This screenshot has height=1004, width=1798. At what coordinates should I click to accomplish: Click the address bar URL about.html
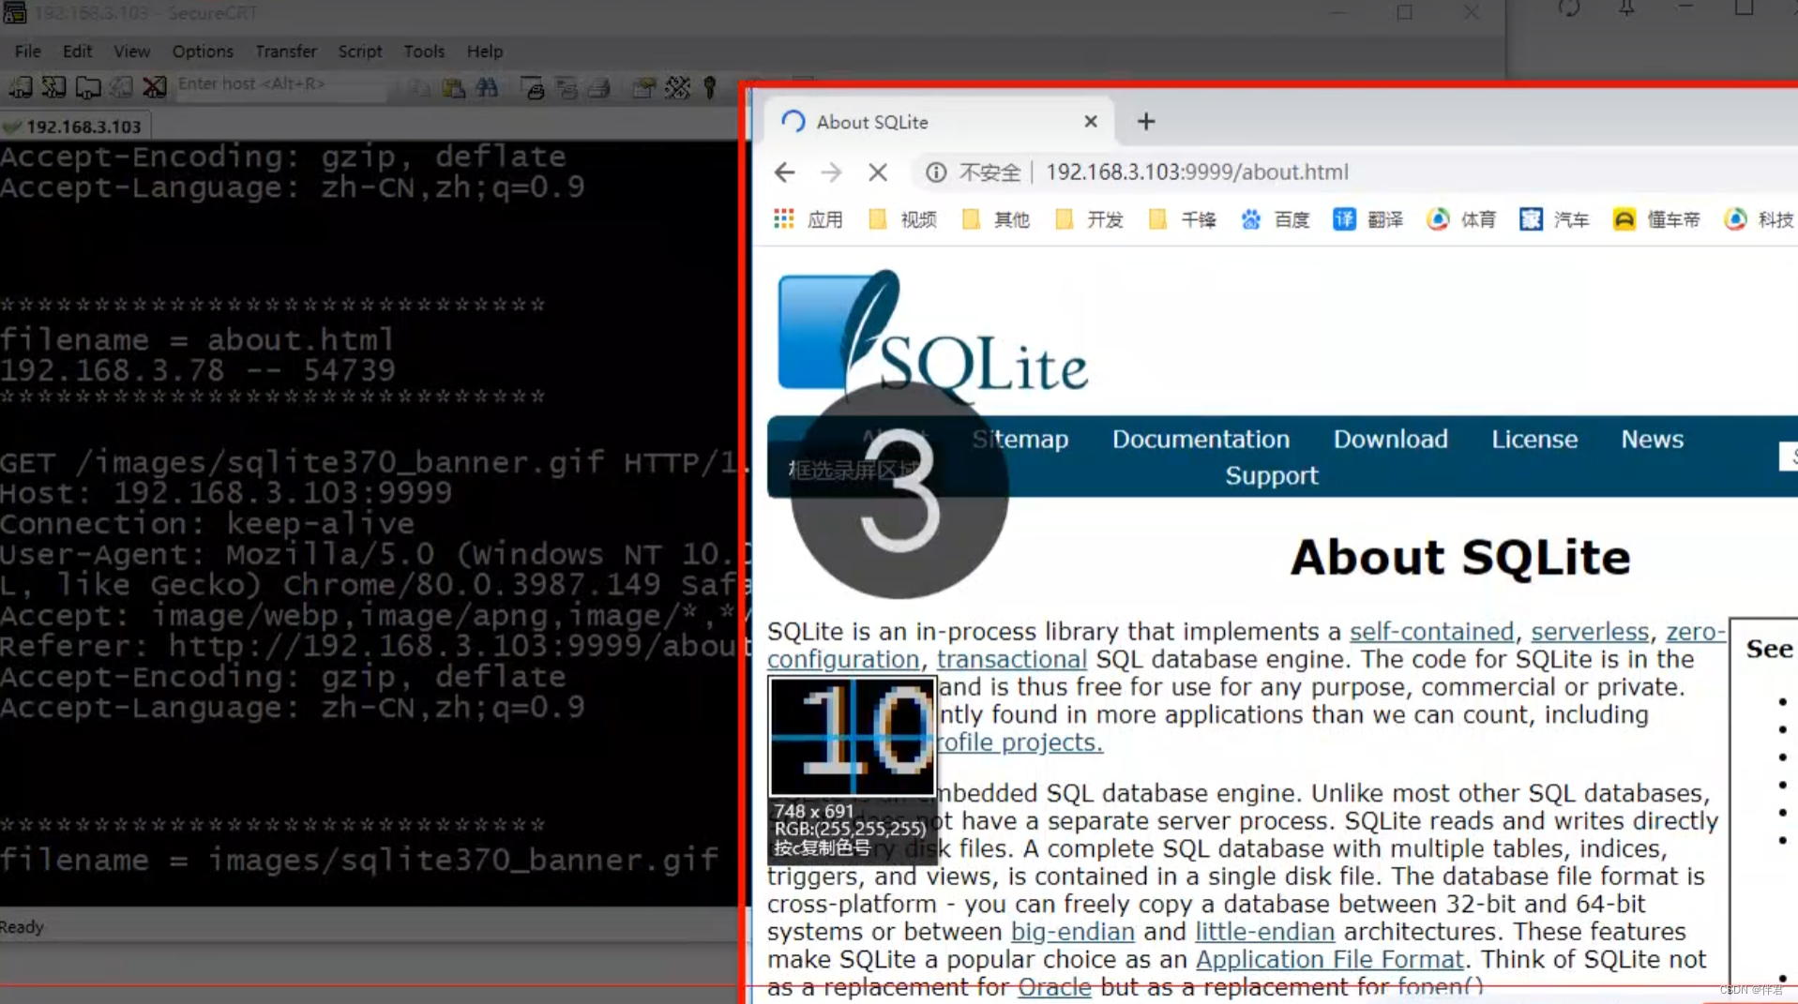pyautogui.click(x=1197, y=172)
